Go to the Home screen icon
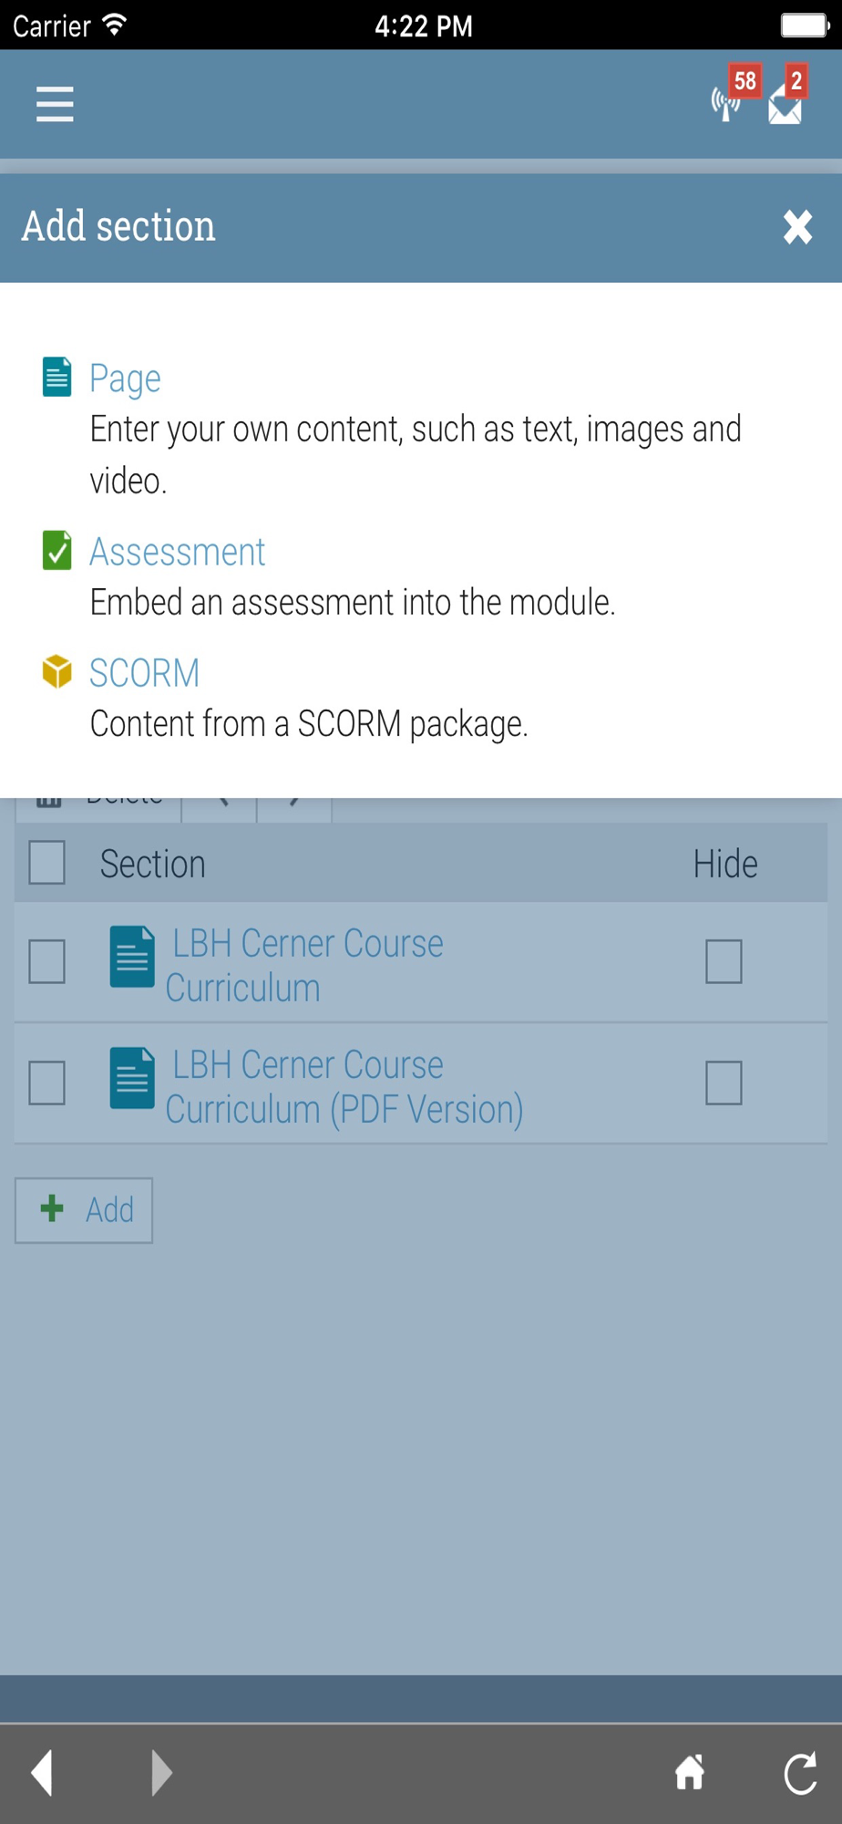842x1824 pixels. (x=690, y=1773)
